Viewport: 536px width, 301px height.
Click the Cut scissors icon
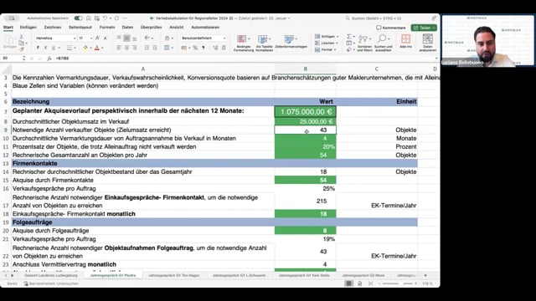click(x=22, y=37)
